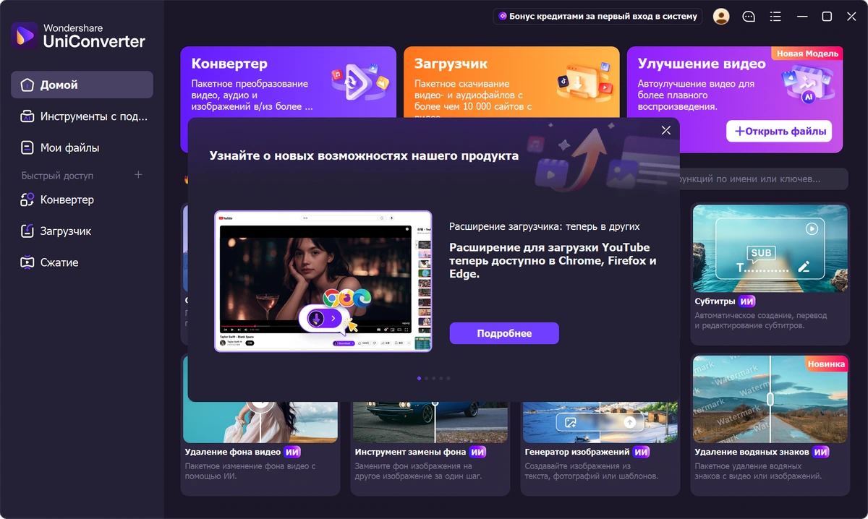Open Инструменты с под... sidebar item

[x=82, y=116]
